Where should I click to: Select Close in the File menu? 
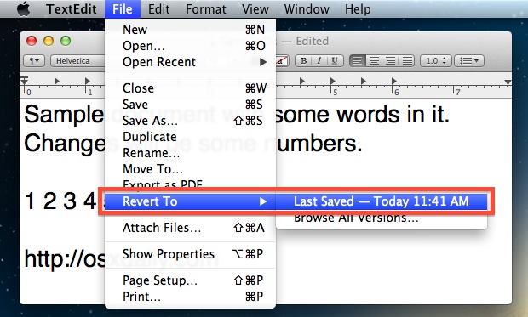coord(190,88)
